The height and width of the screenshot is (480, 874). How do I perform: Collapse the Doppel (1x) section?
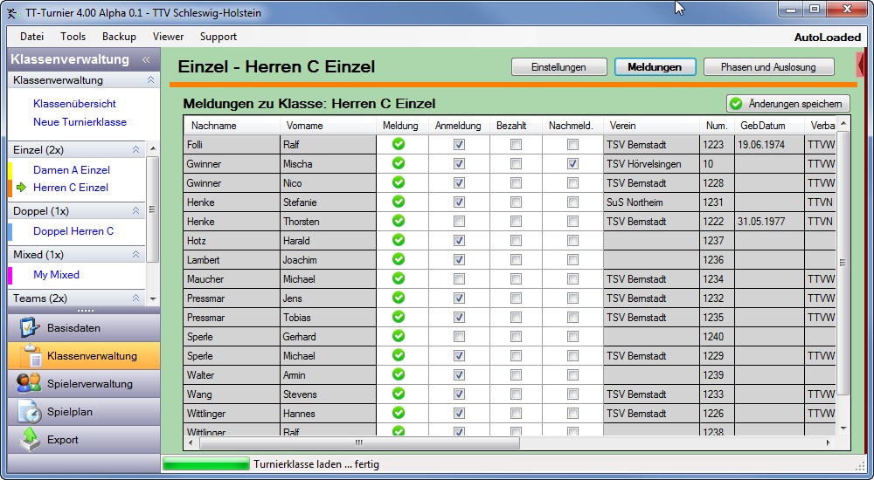coord(136,211)
